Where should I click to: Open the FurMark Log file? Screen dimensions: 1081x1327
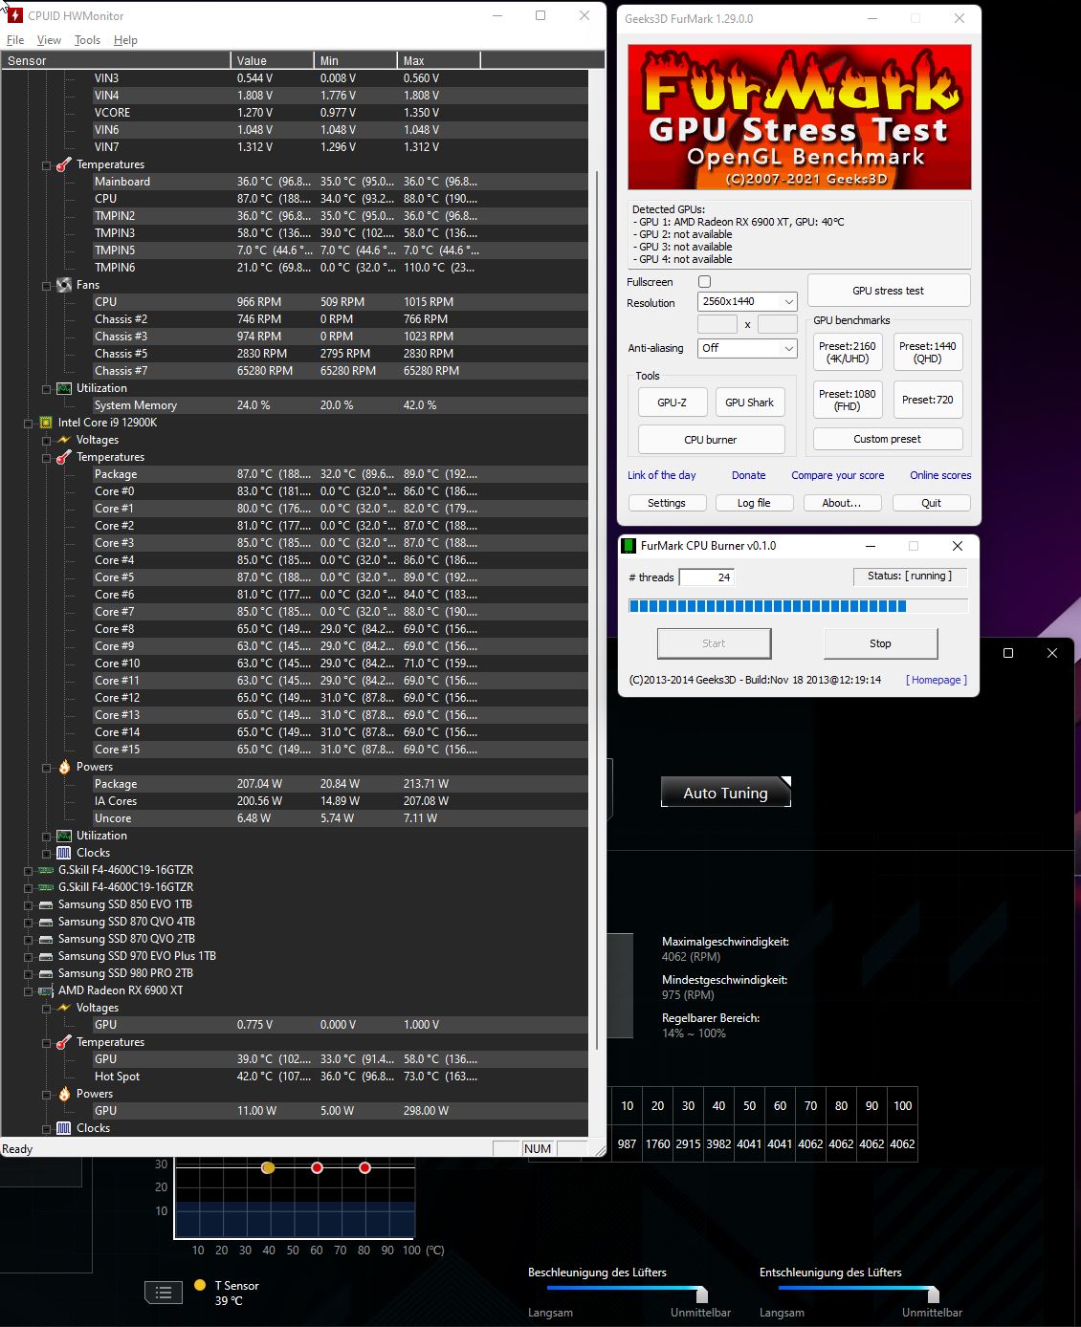pyautogui.click(x=754, y=503)
